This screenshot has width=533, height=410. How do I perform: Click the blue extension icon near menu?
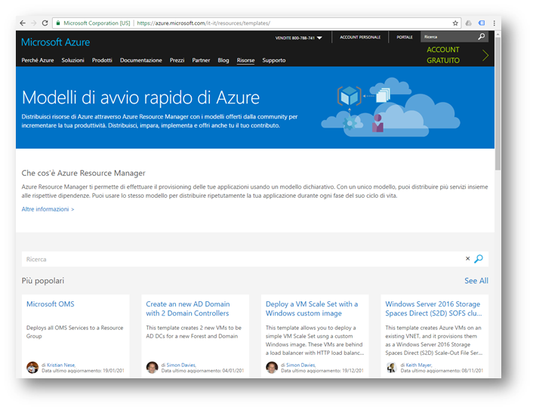(482, 23)
